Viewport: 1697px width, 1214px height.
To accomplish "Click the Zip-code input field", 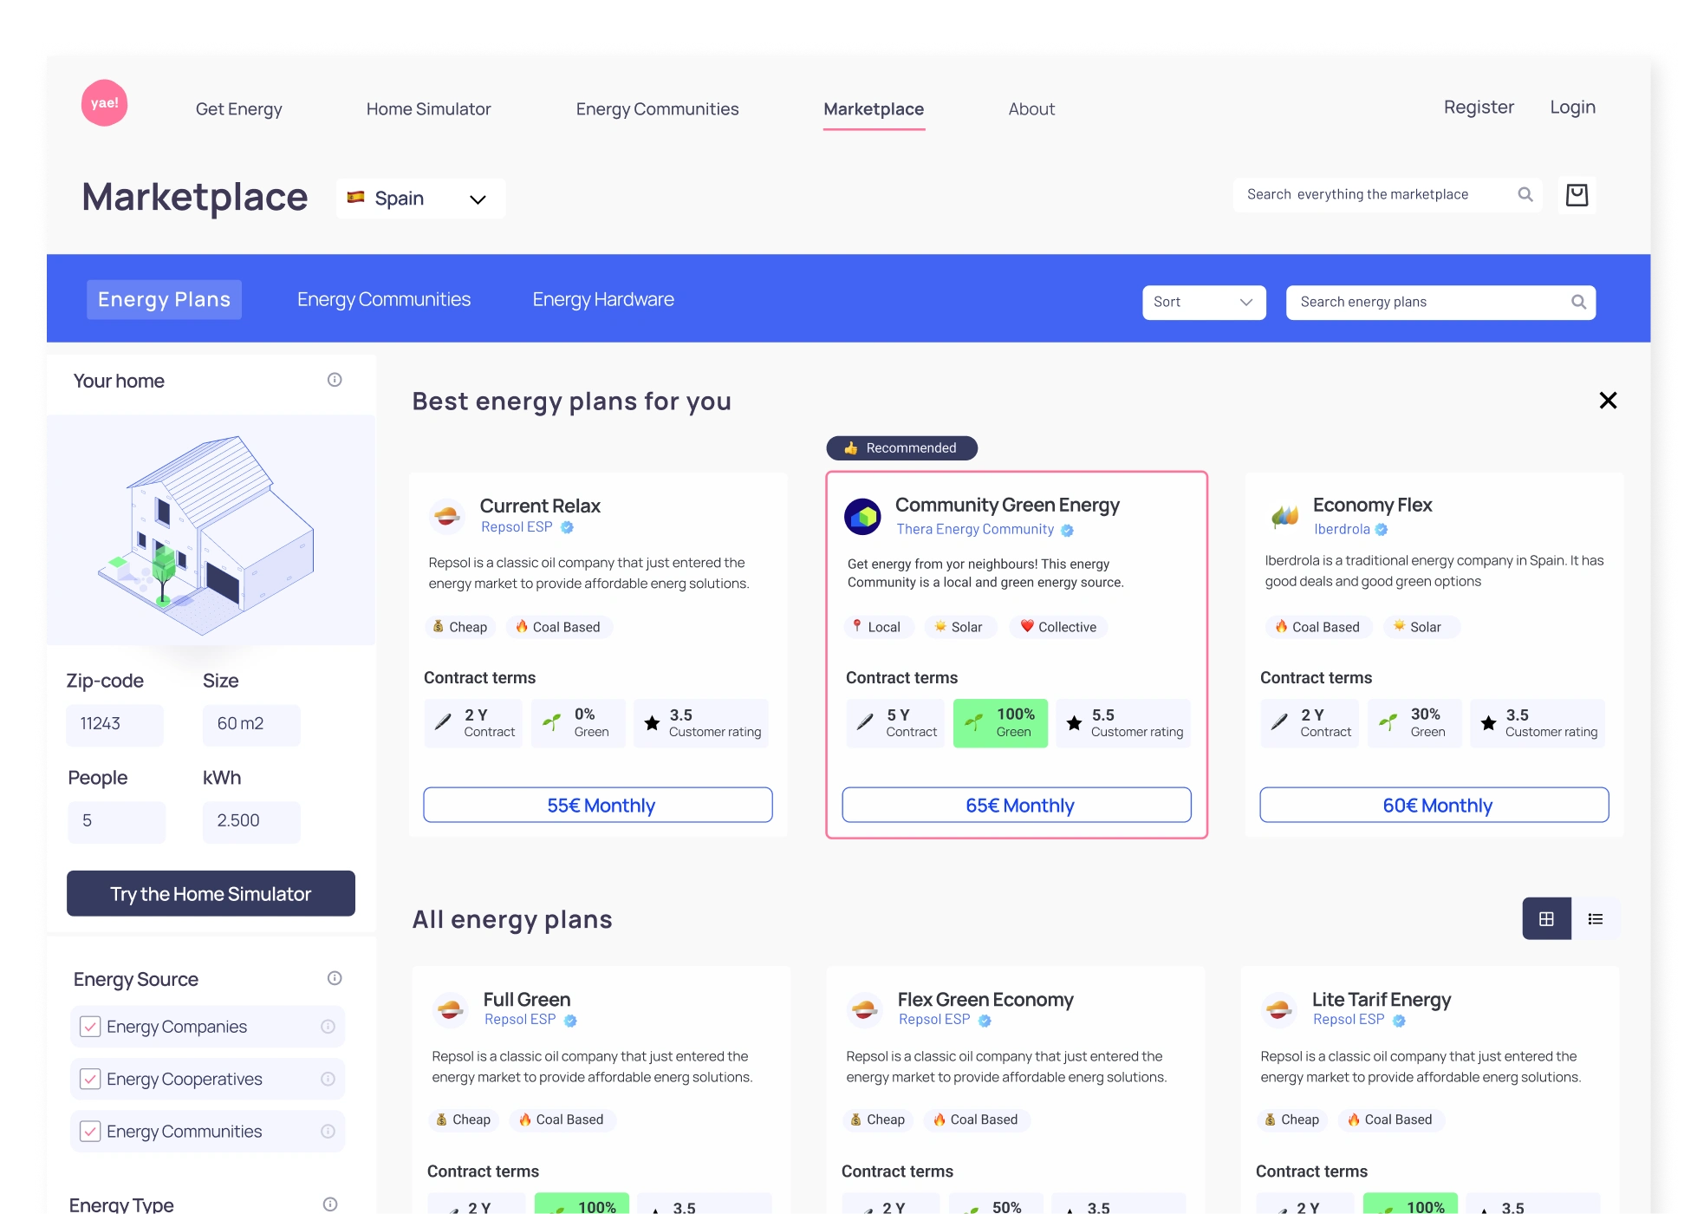I will [x=114, y=724].
